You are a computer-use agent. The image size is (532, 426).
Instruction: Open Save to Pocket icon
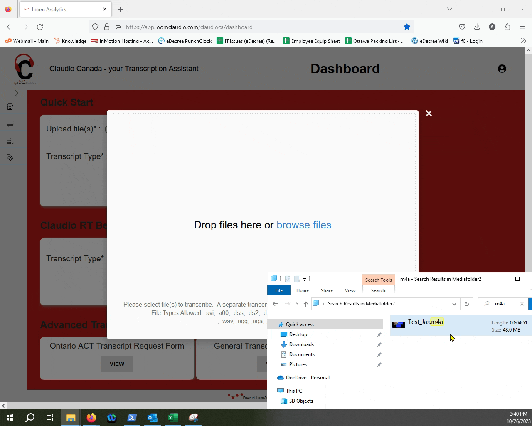pos(462,27)
